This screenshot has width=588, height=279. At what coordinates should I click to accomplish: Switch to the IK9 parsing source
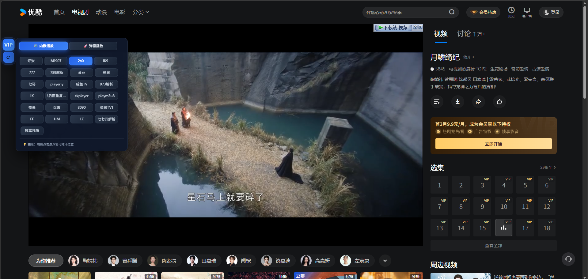(x=106, y=61)
